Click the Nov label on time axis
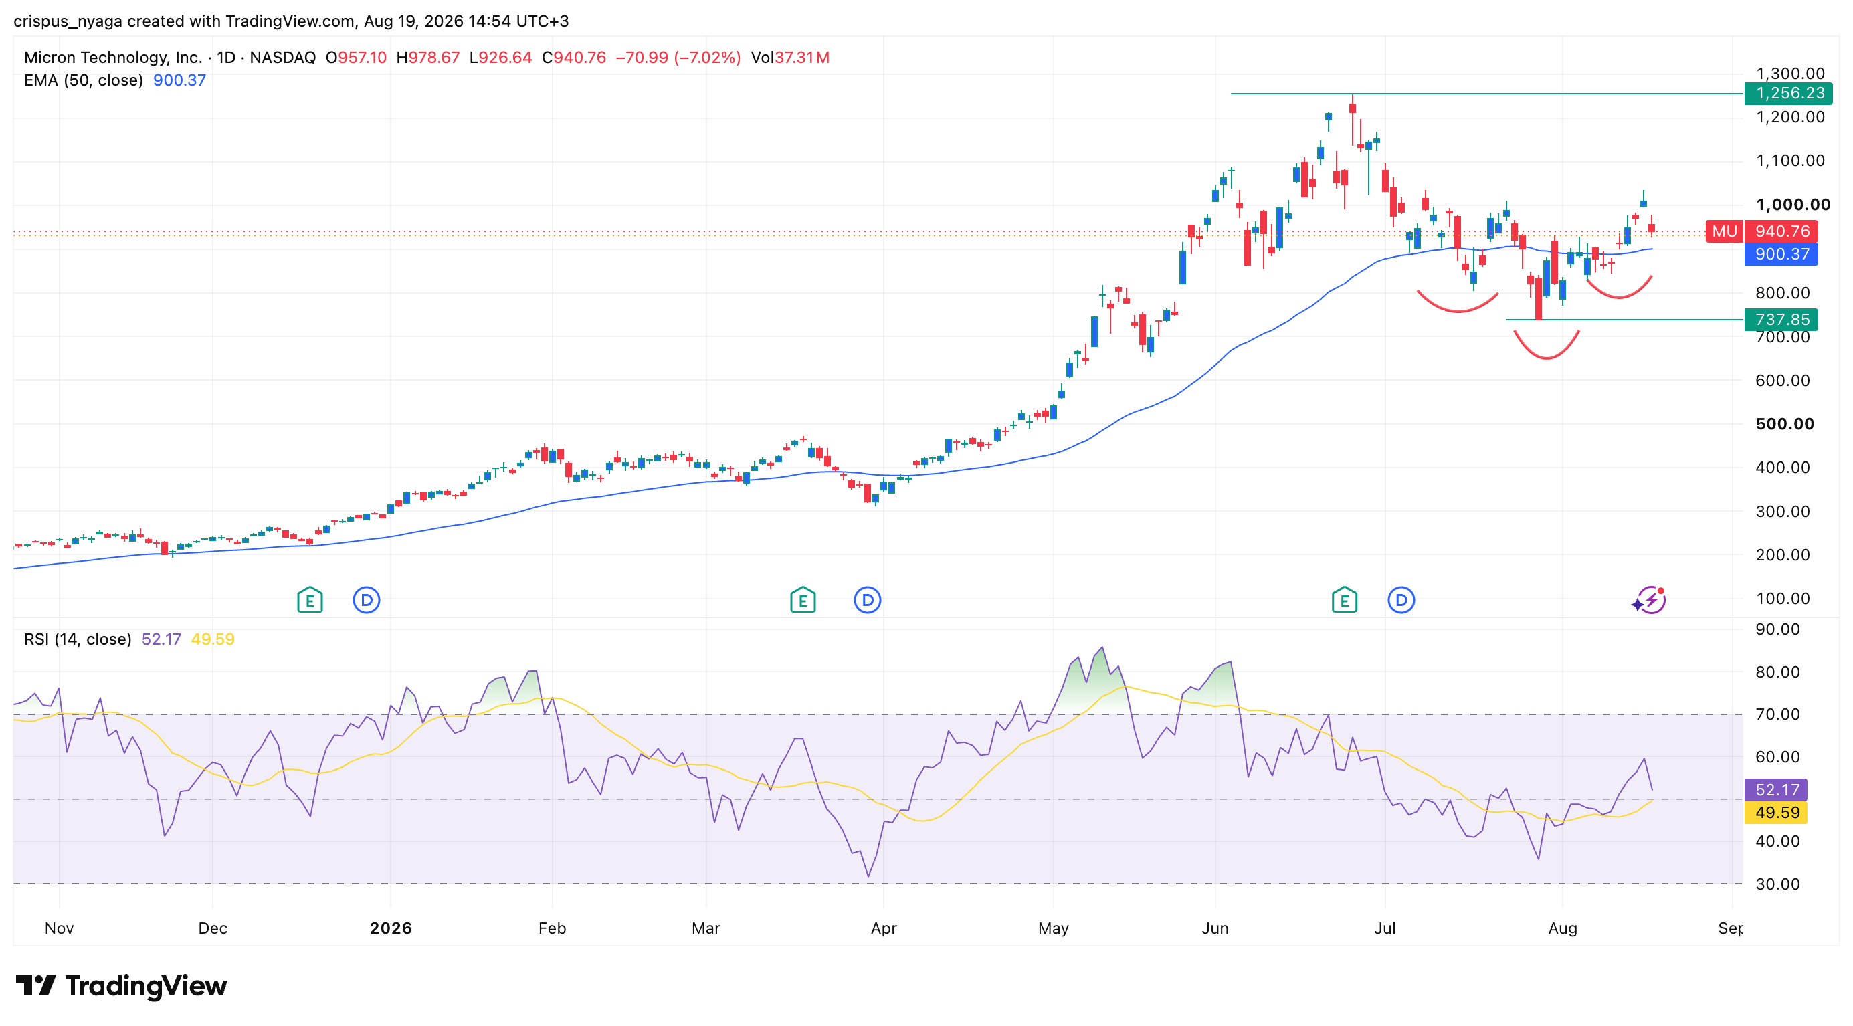Viewport: 1853px width, 1026px height. coord(59,928)
